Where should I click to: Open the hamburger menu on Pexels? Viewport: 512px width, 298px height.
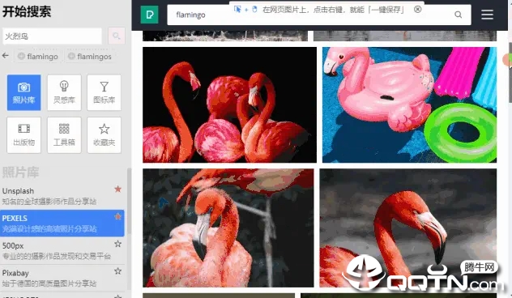(487, 15)
